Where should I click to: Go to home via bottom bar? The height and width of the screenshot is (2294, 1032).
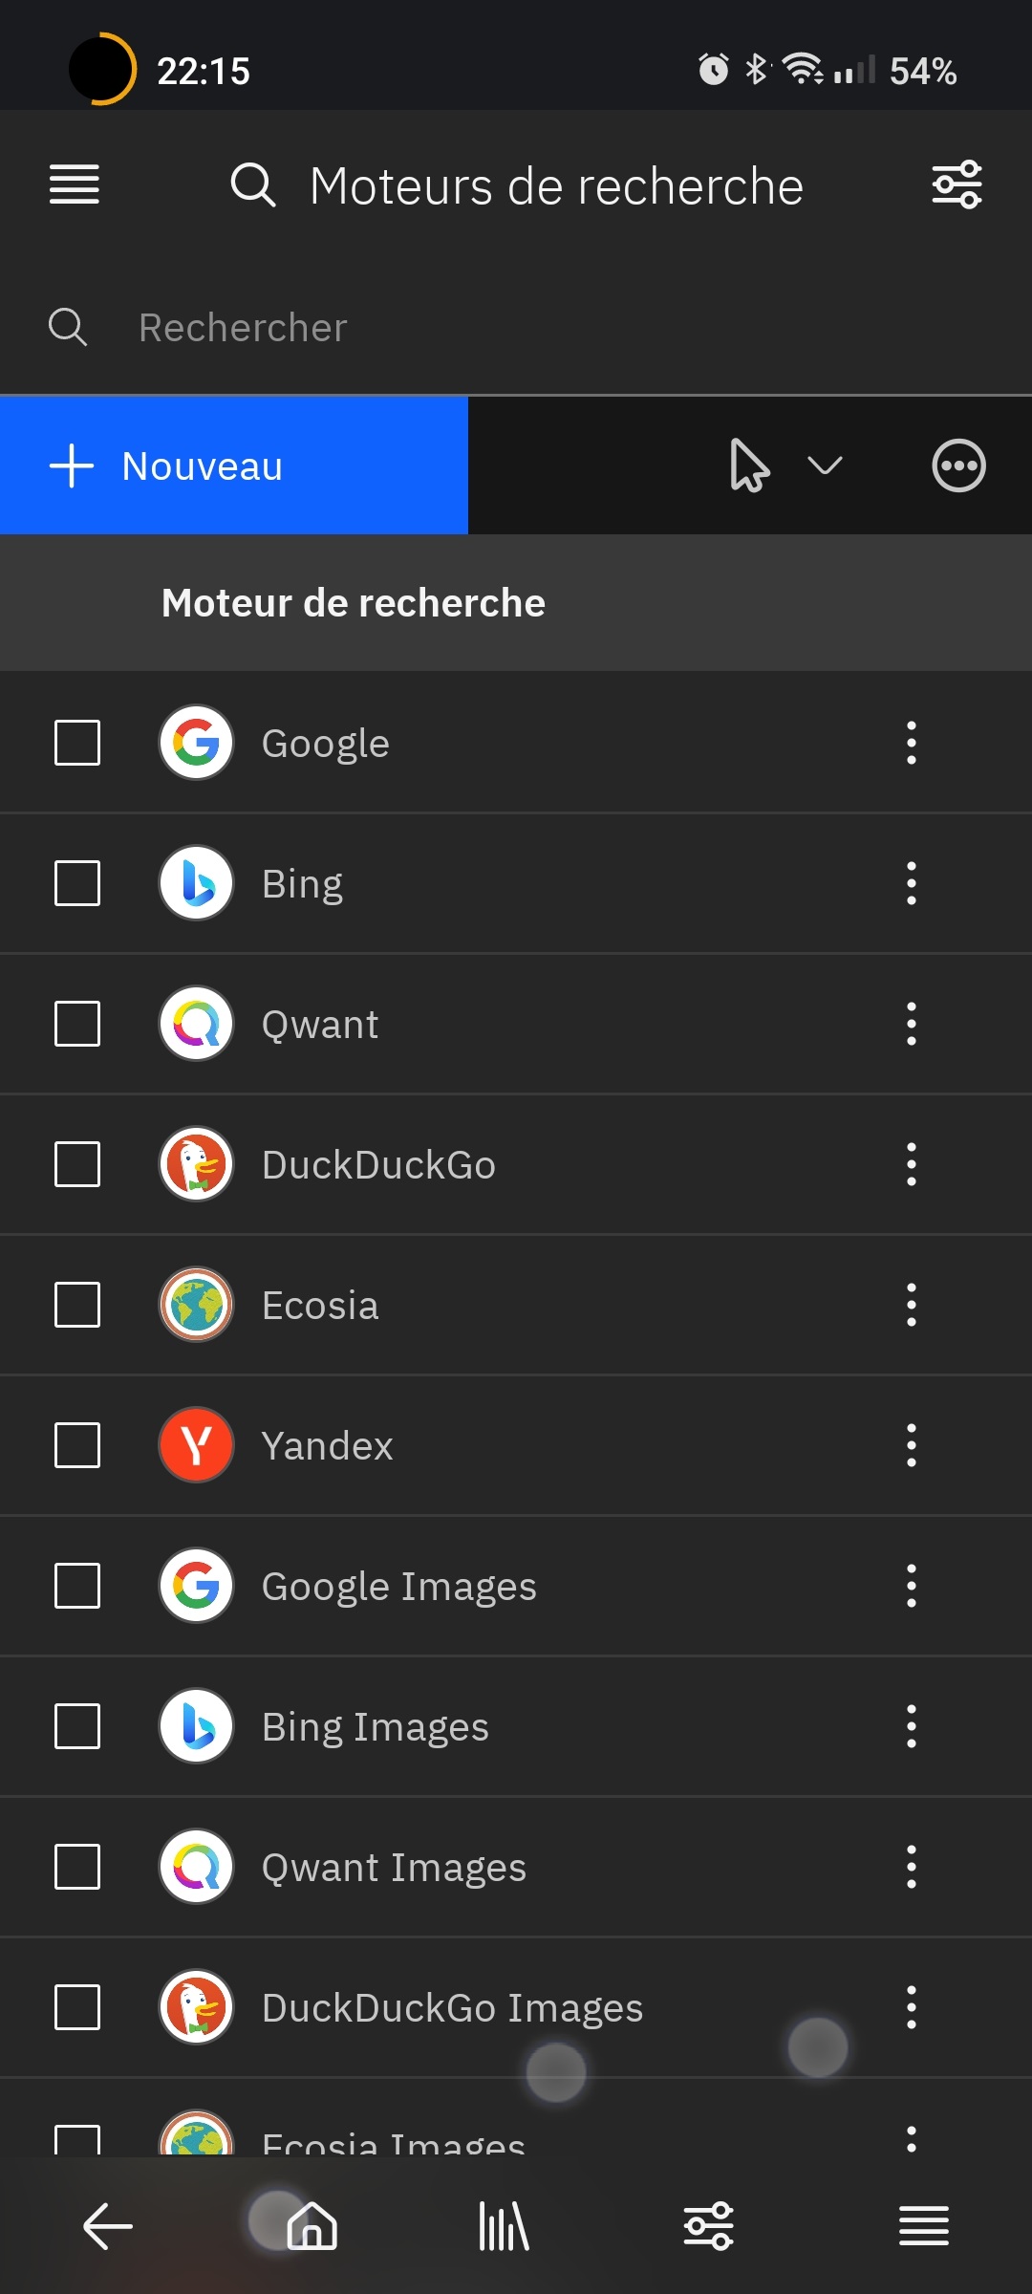[312, 2227]
